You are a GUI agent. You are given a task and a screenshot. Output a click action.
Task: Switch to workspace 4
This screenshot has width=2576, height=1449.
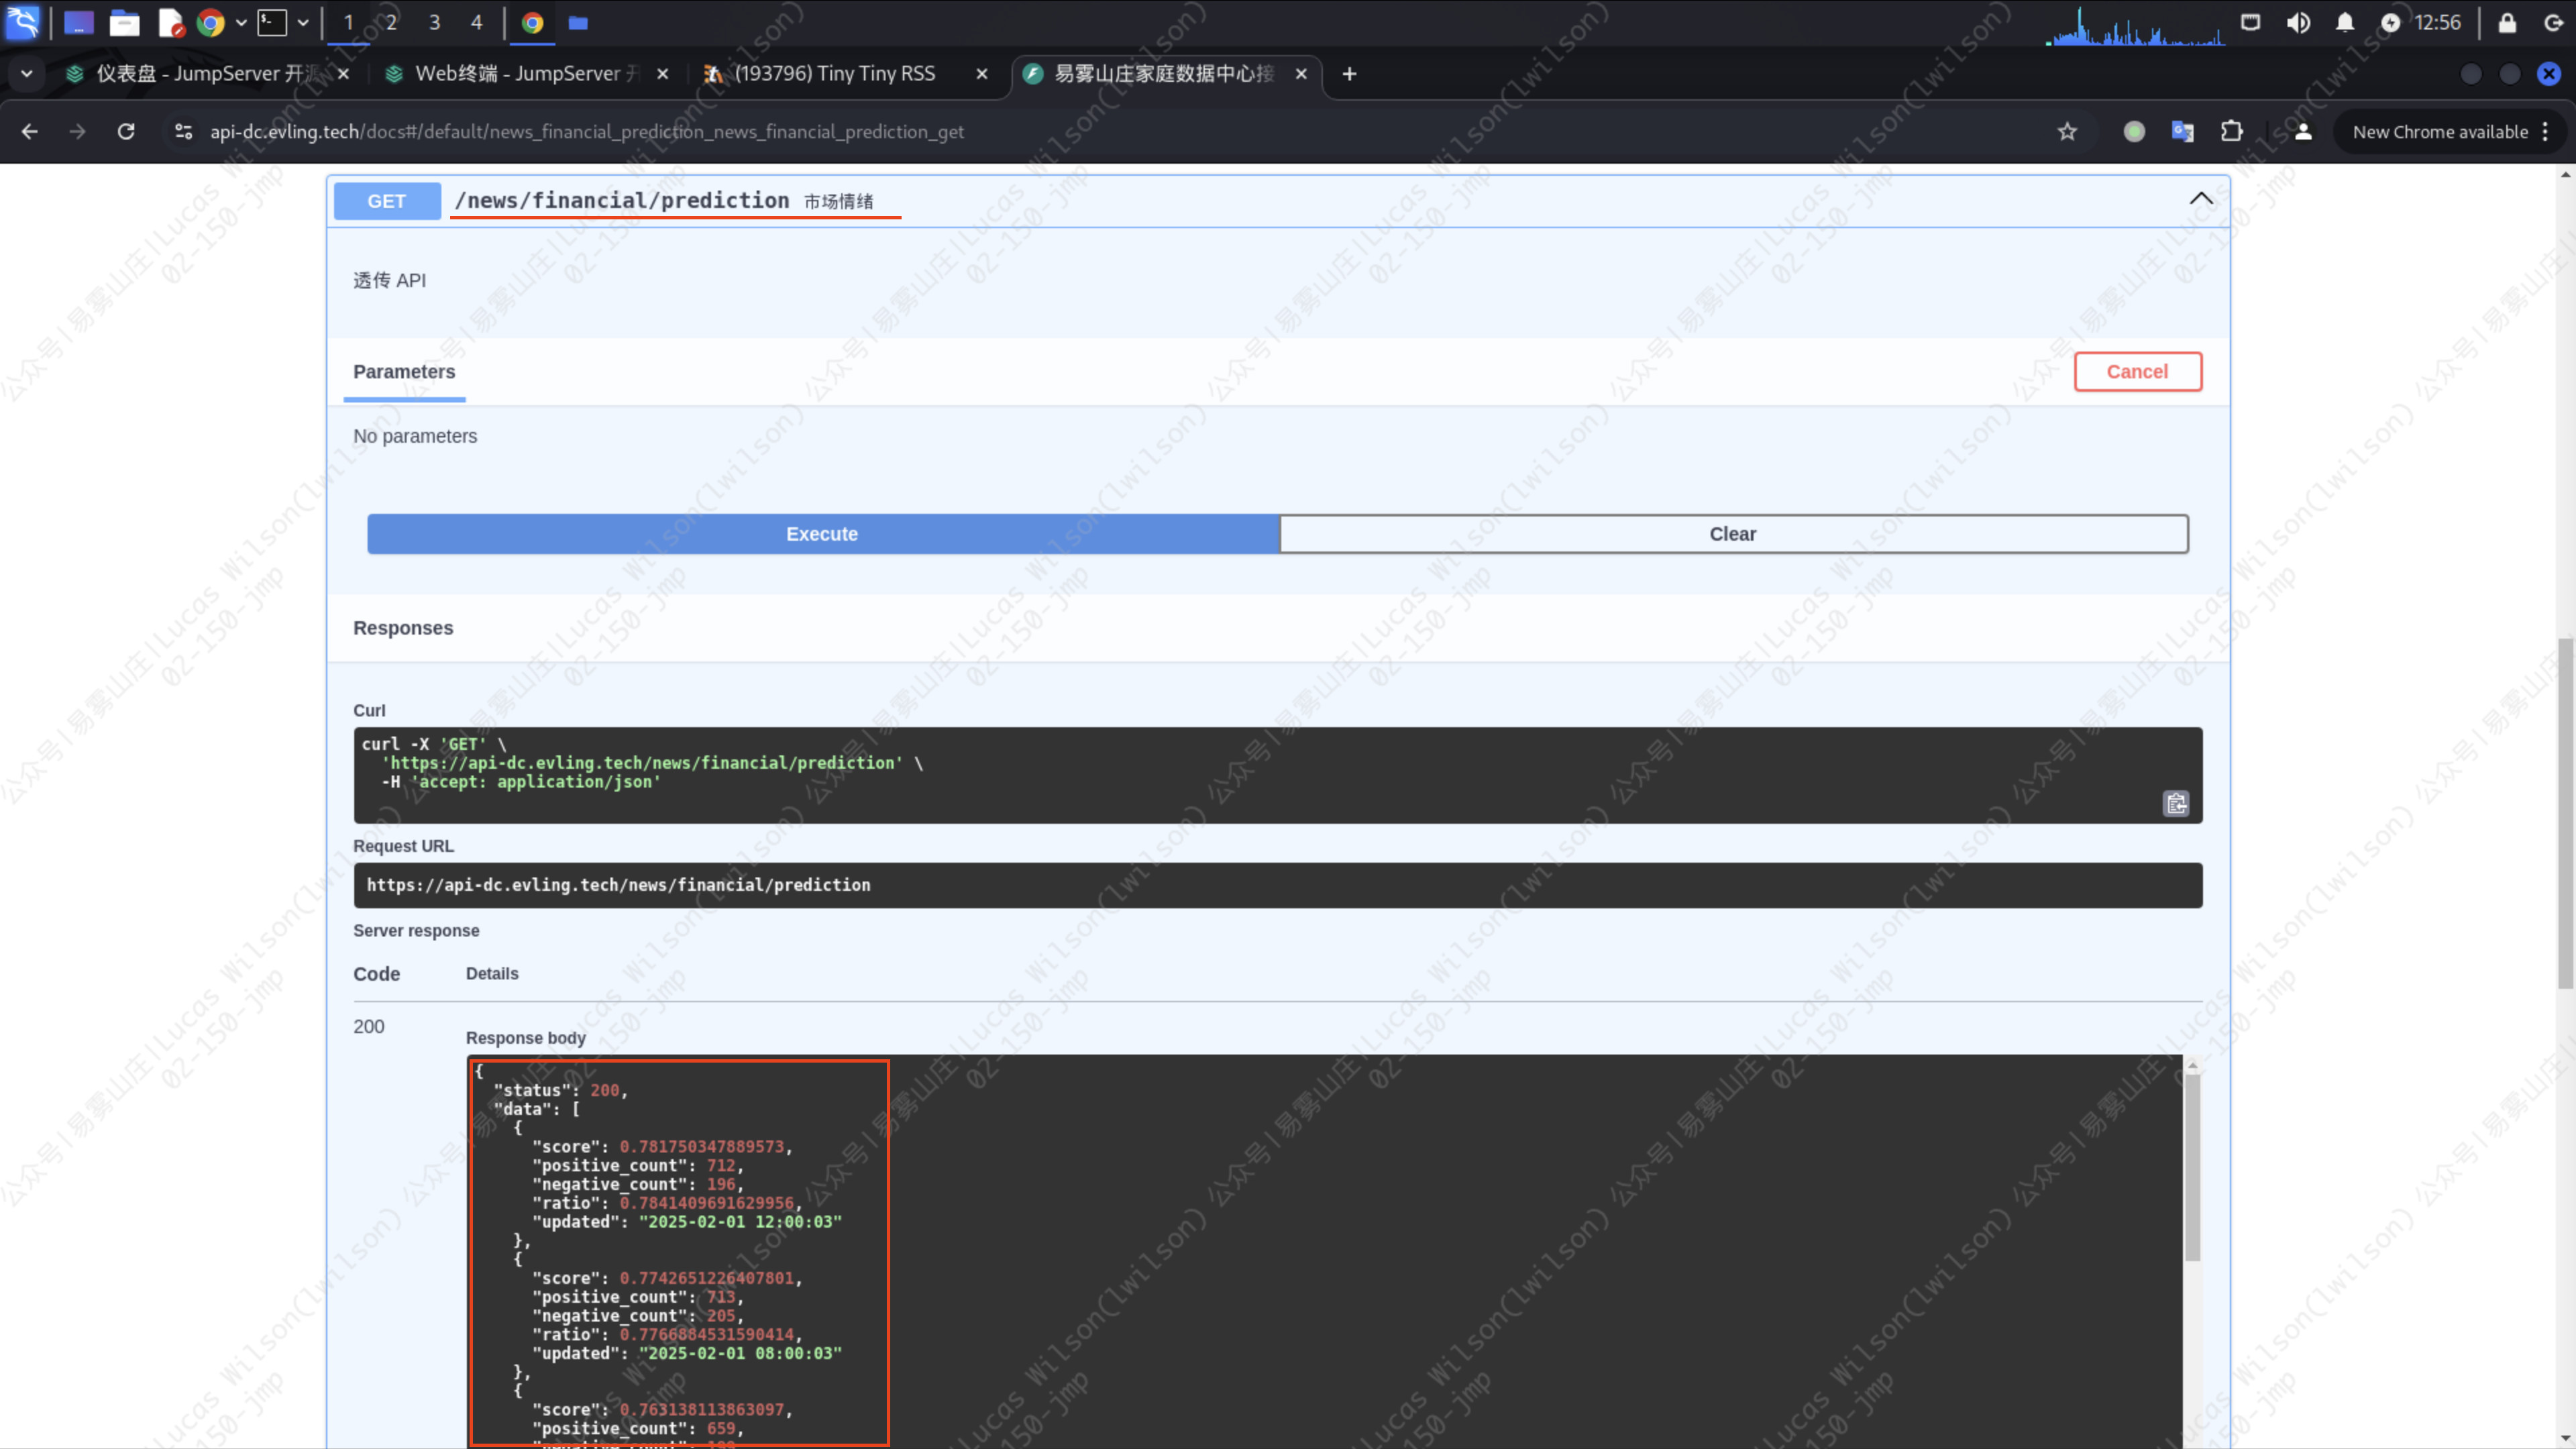[x=477, y=22]
